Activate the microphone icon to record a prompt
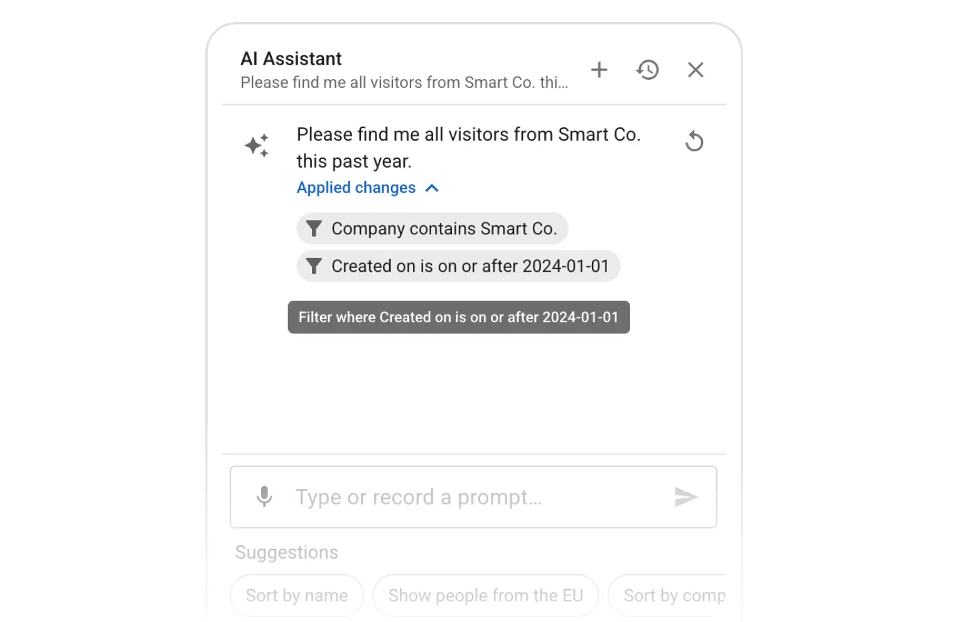Viewport: 961px width, 622px height. (264, 496)
